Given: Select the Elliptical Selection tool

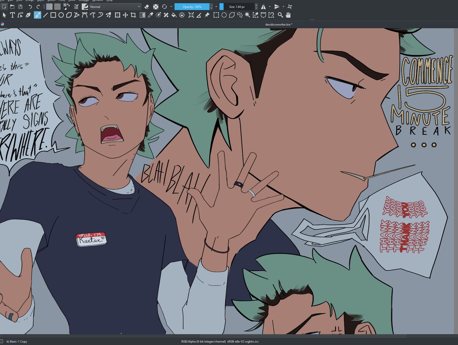Looking at the screenshot, I should point(224,15).
